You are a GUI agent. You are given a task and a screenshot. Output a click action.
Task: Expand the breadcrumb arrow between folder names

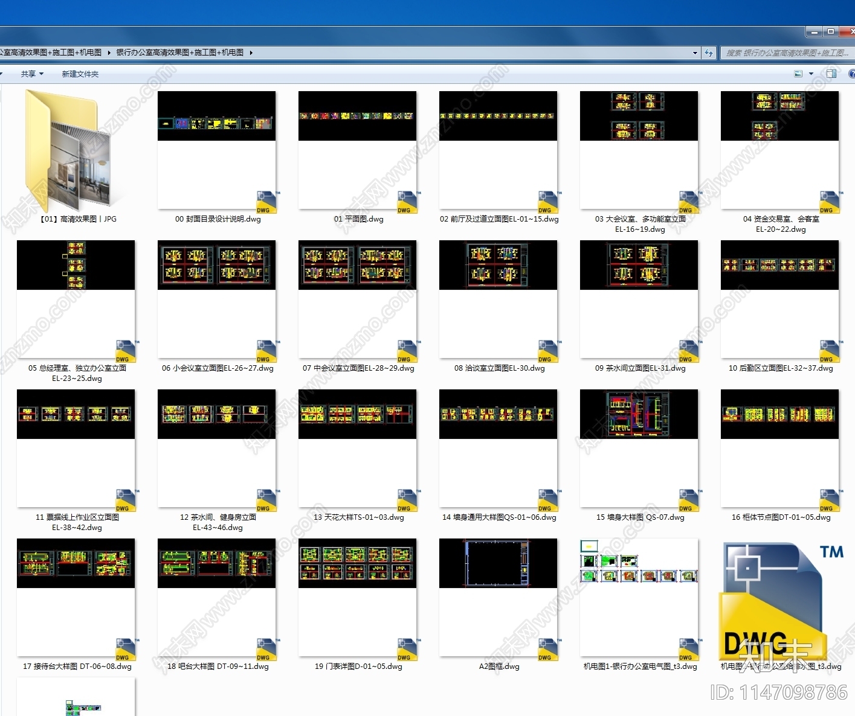(109, 53)
